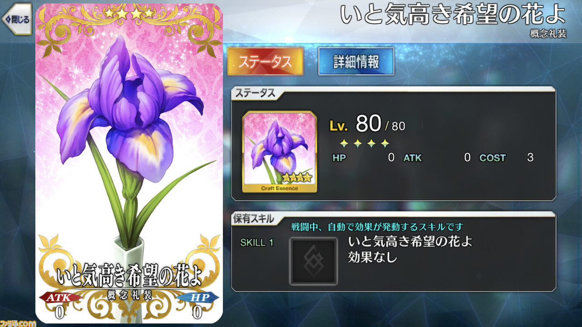
Task: Click the Craft Essence thumbnail portrait
Action: pos(280,152)
